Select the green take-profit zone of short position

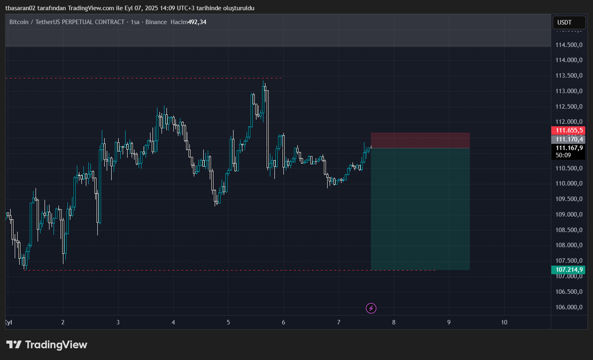[x=420, y=209]
